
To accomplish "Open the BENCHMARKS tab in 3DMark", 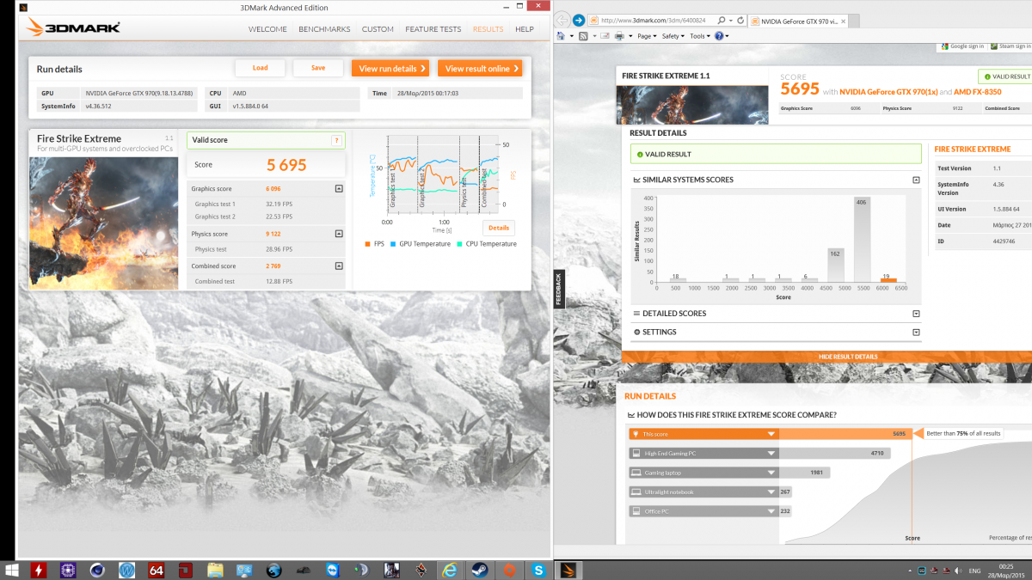I will (x=324, y=29).
